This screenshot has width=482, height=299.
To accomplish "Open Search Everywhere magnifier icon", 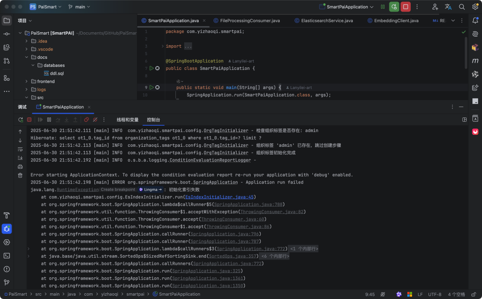I will coord(462,7).
